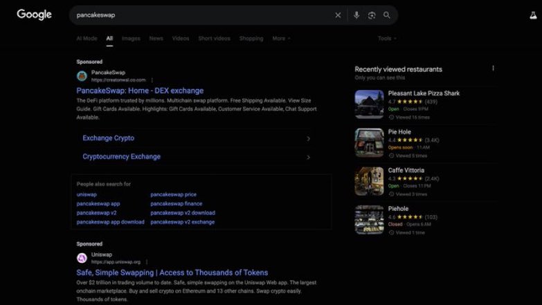The image size is (542, 305).
Task: Click related search pancakeswap finance
Action: click(177, 204)
